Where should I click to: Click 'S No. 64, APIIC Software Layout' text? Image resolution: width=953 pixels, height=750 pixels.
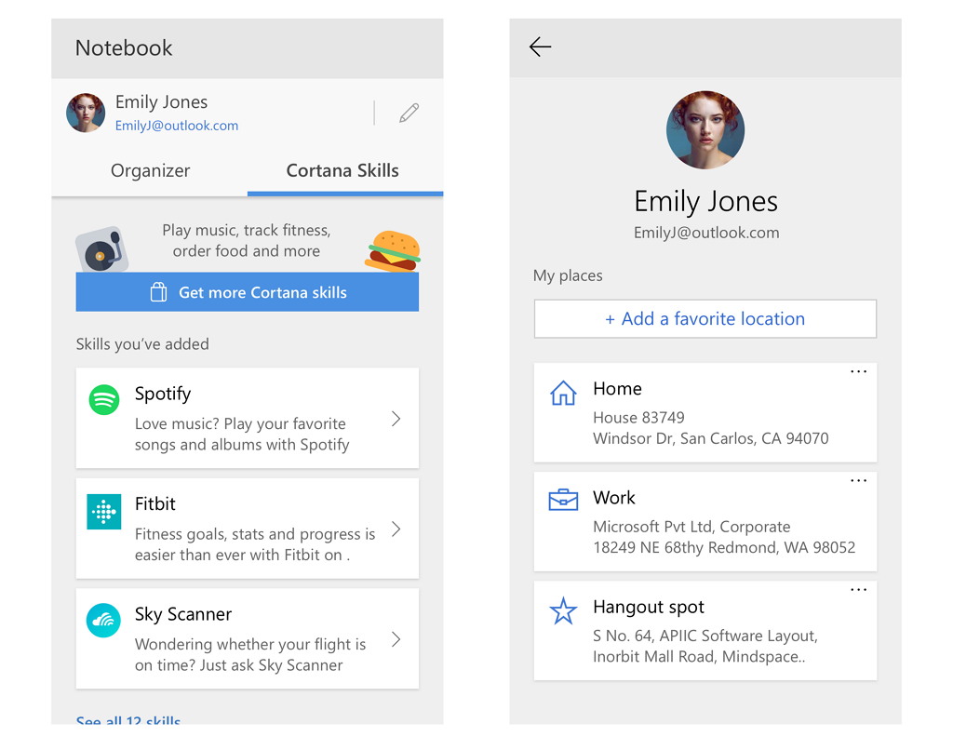point(705,636)
